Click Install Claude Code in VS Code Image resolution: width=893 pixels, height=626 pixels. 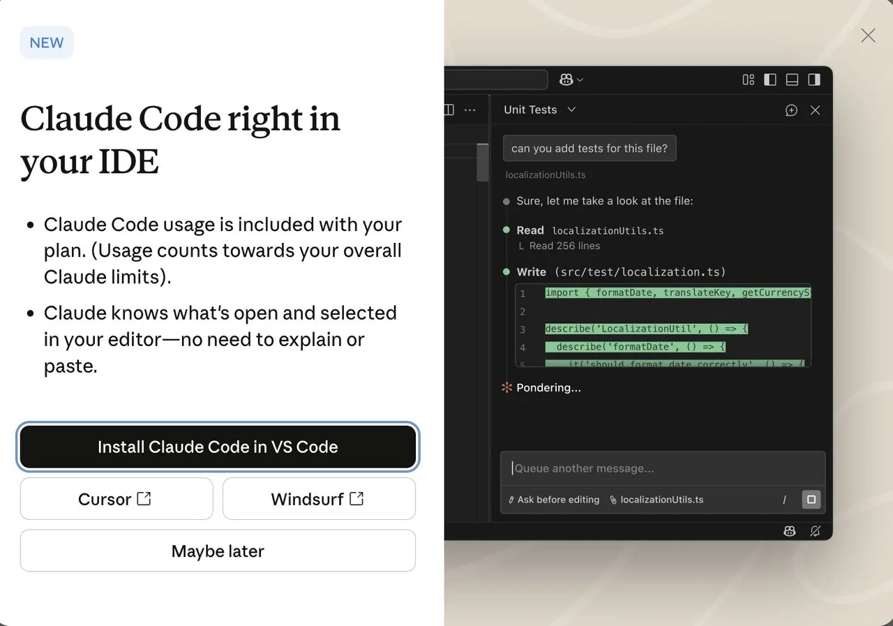pyautogui.click(x=218, y=447)
